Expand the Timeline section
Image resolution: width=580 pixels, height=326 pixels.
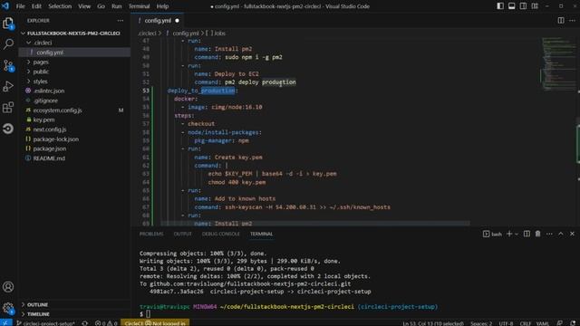[x=38, y=314]
